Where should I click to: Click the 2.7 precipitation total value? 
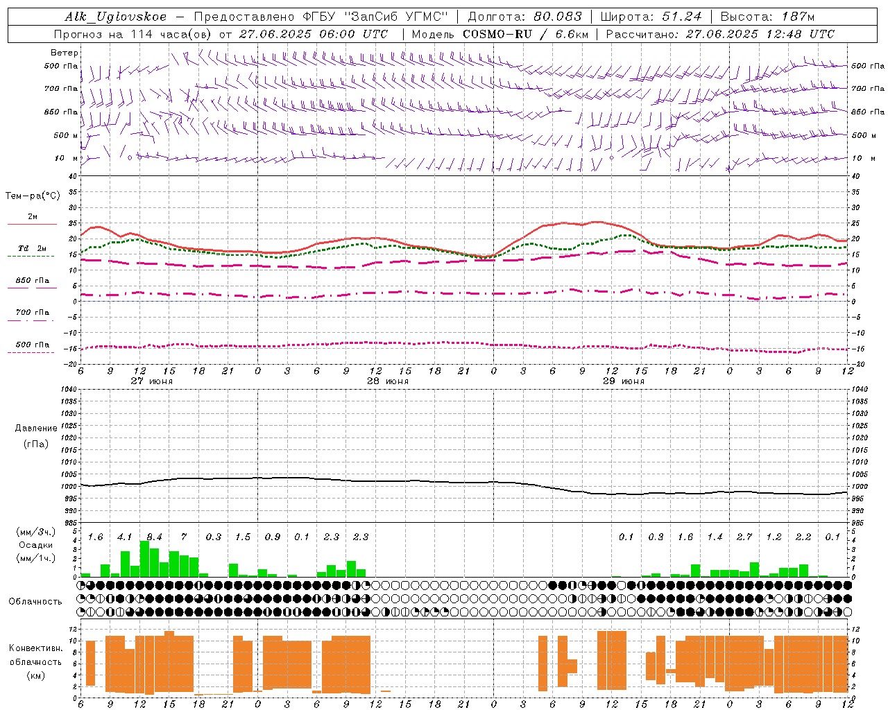click(744, 537)
